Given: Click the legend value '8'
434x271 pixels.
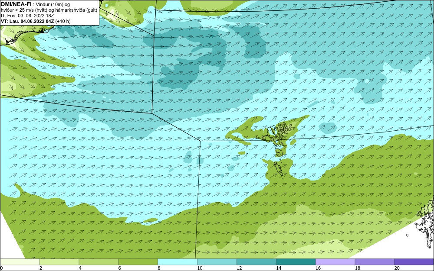Looking at the screenshot, I should [x=159, y=268].
